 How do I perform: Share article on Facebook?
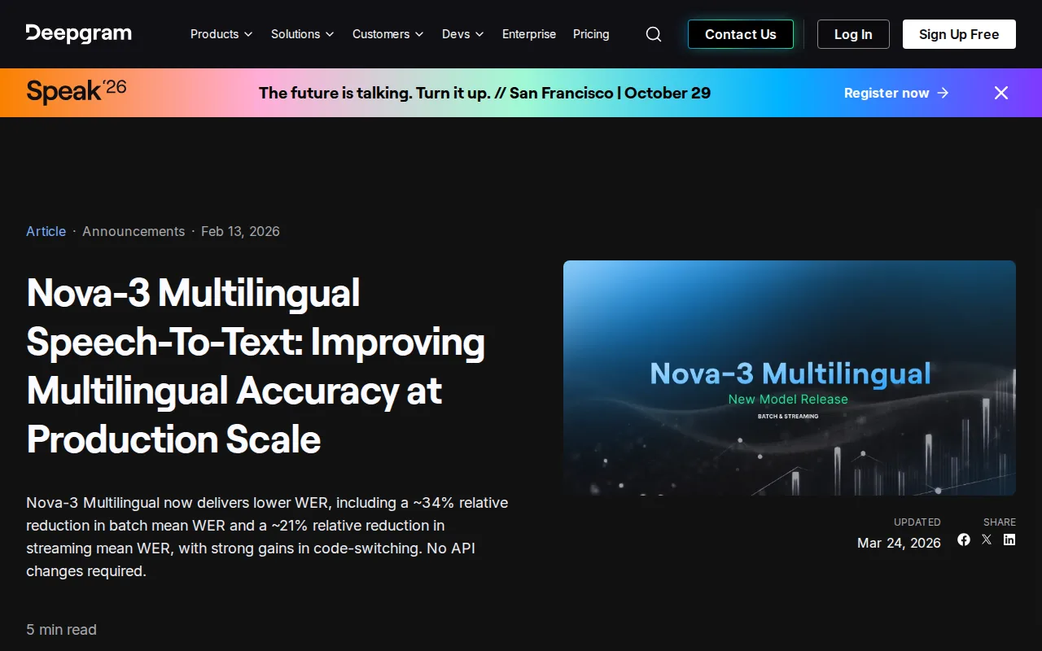point(964,540)
